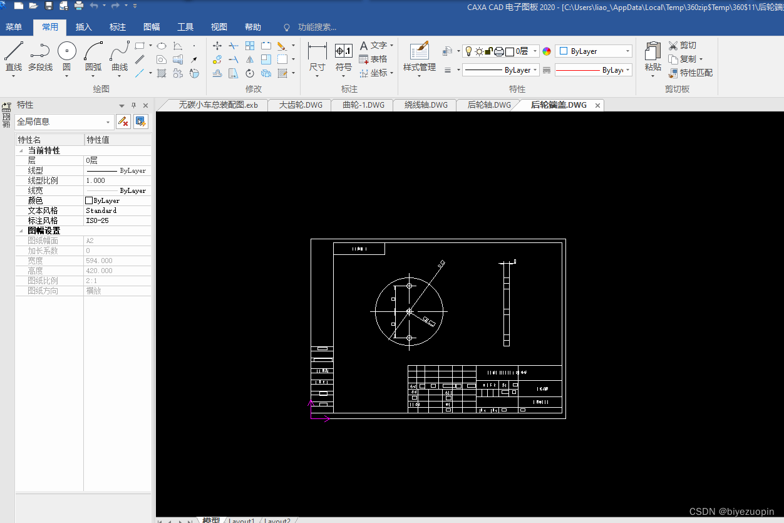Click the 剪切 cut button
The height and width of the screenshot is (523, 784).
click(683, 46)
